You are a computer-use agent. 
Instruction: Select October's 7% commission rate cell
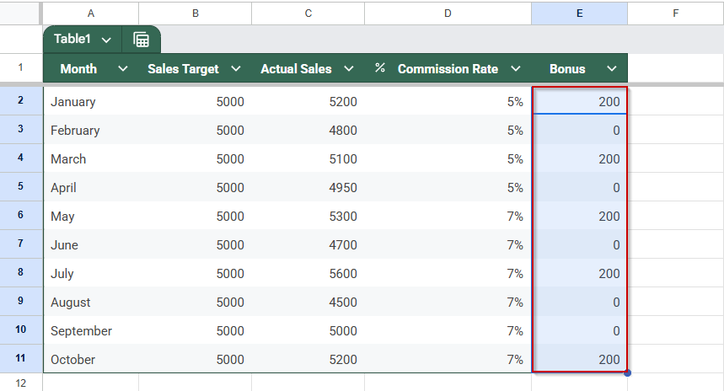(x=448, y=359)
